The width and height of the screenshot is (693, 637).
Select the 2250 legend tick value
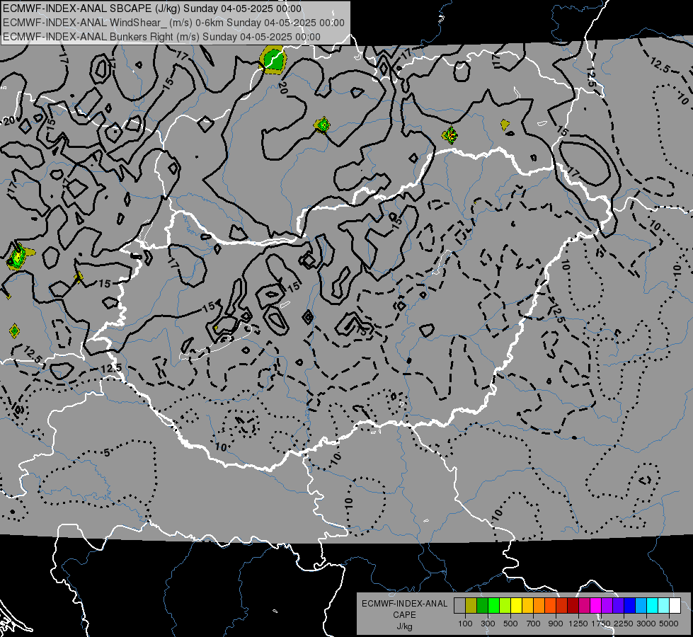click(x=623, y=624)
